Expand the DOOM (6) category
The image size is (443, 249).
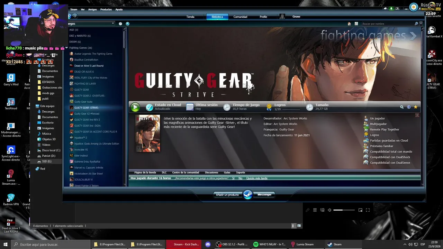click(75, 42)
